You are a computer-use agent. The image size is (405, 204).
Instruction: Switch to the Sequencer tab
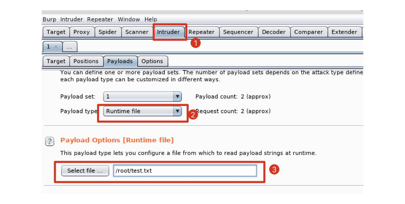tap(238, 32)
